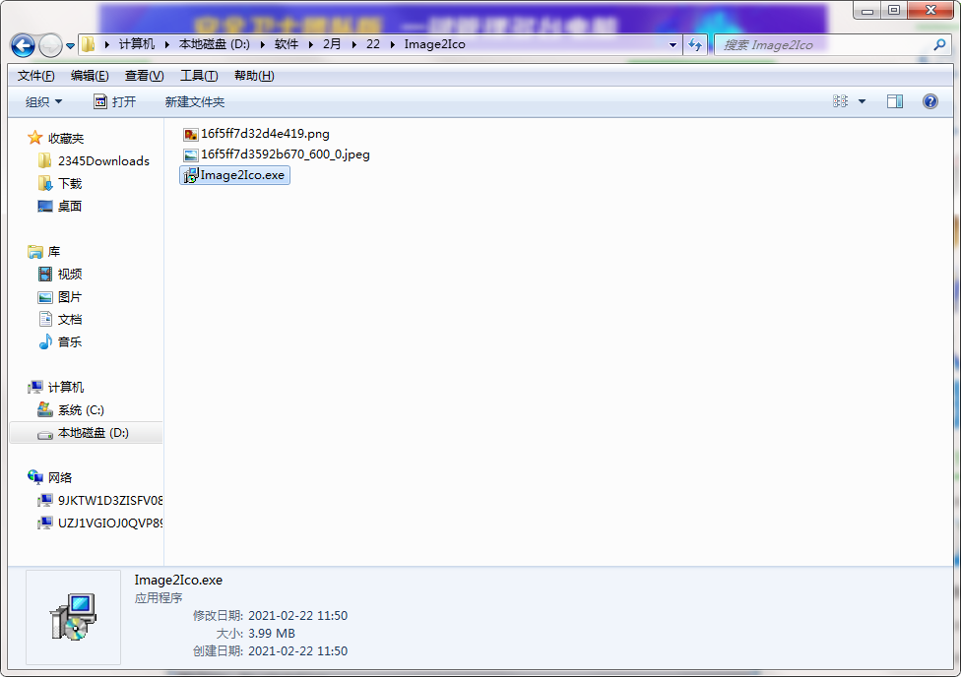Select 本地磁盘 (D:) in navigation pane
The width and height of the screenshot is (961, 677).
click(93, 433)
